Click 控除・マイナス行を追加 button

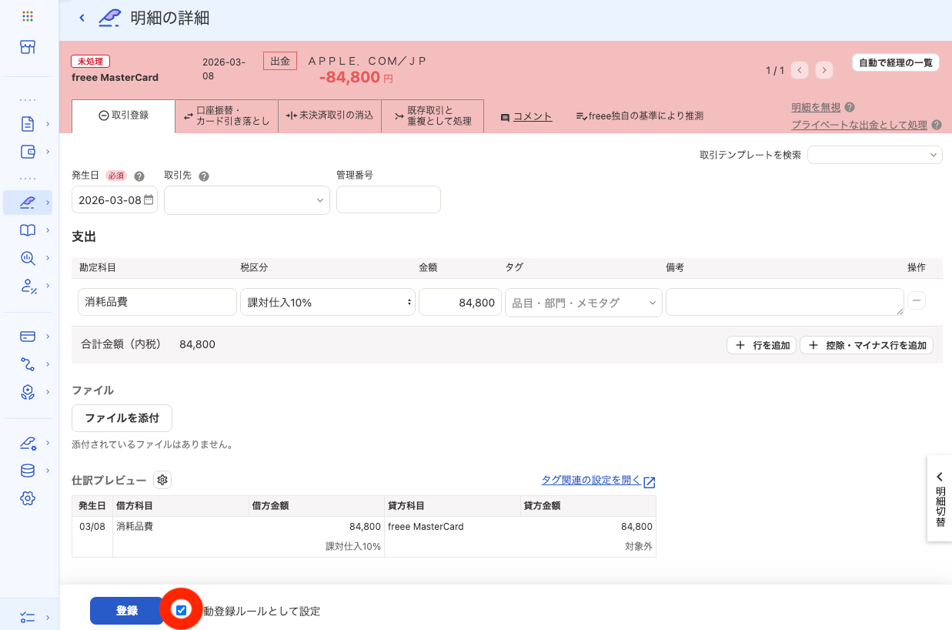tap(867, 345)
